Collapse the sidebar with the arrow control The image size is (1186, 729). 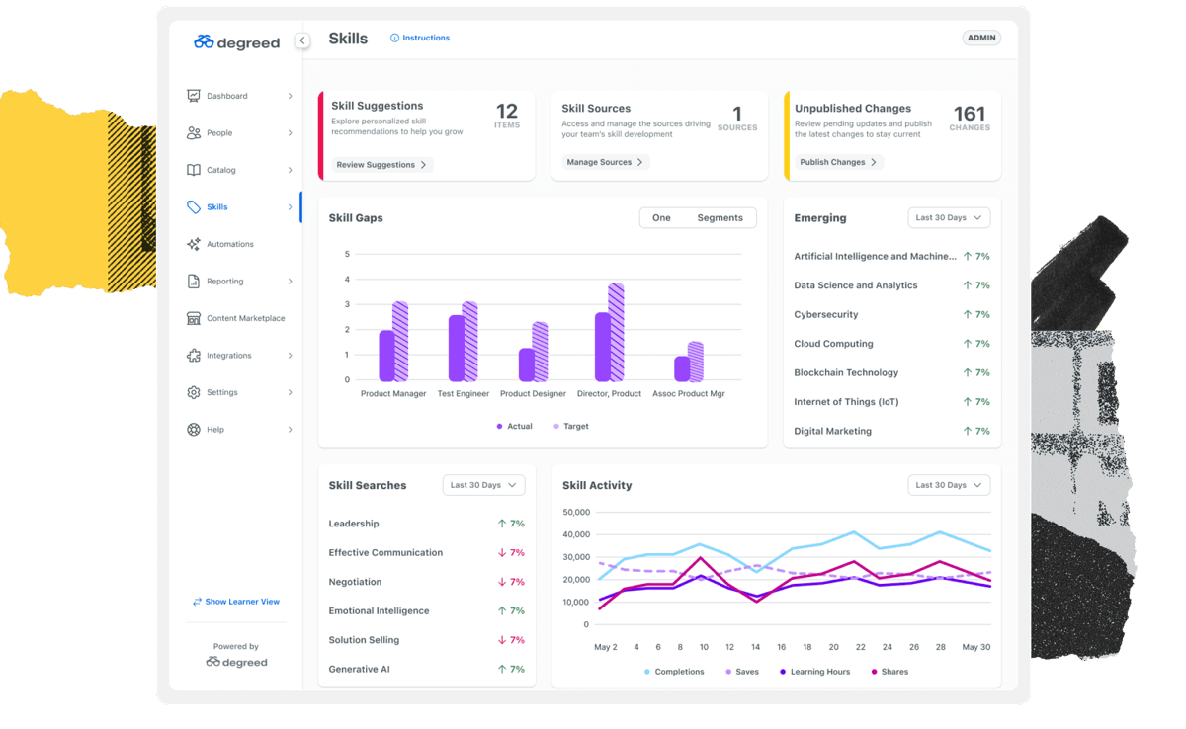[301, 40]
